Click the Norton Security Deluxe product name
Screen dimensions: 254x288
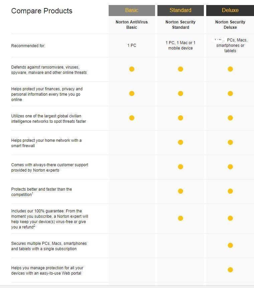230,25
